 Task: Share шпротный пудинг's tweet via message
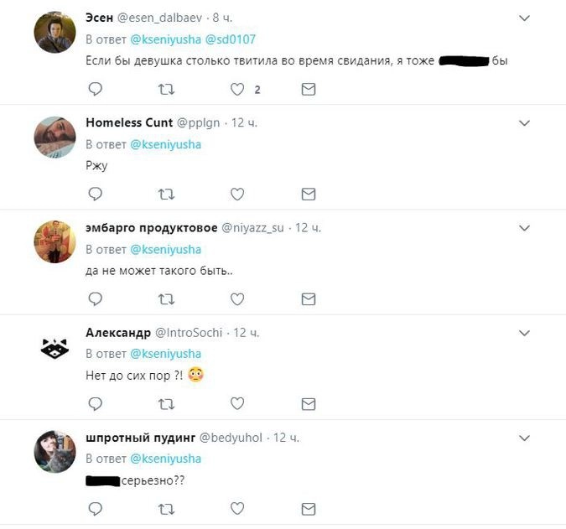[309, 509]
